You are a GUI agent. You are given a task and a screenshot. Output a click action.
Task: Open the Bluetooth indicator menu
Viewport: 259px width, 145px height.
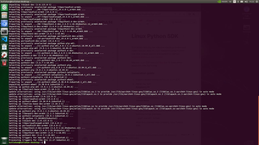click(238, 2)
